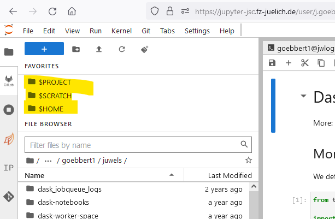The height and width of the screenshot is (219, 335).
Task: Go forward in the browser
Action: tap(33, 11)
